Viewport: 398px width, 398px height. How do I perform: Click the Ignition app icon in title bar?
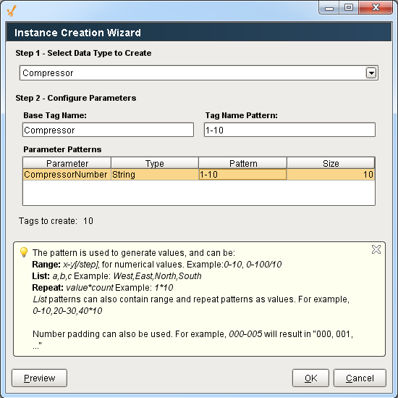click(x=12, y=11)
